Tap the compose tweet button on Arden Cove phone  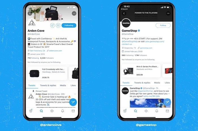coord(73,102)
